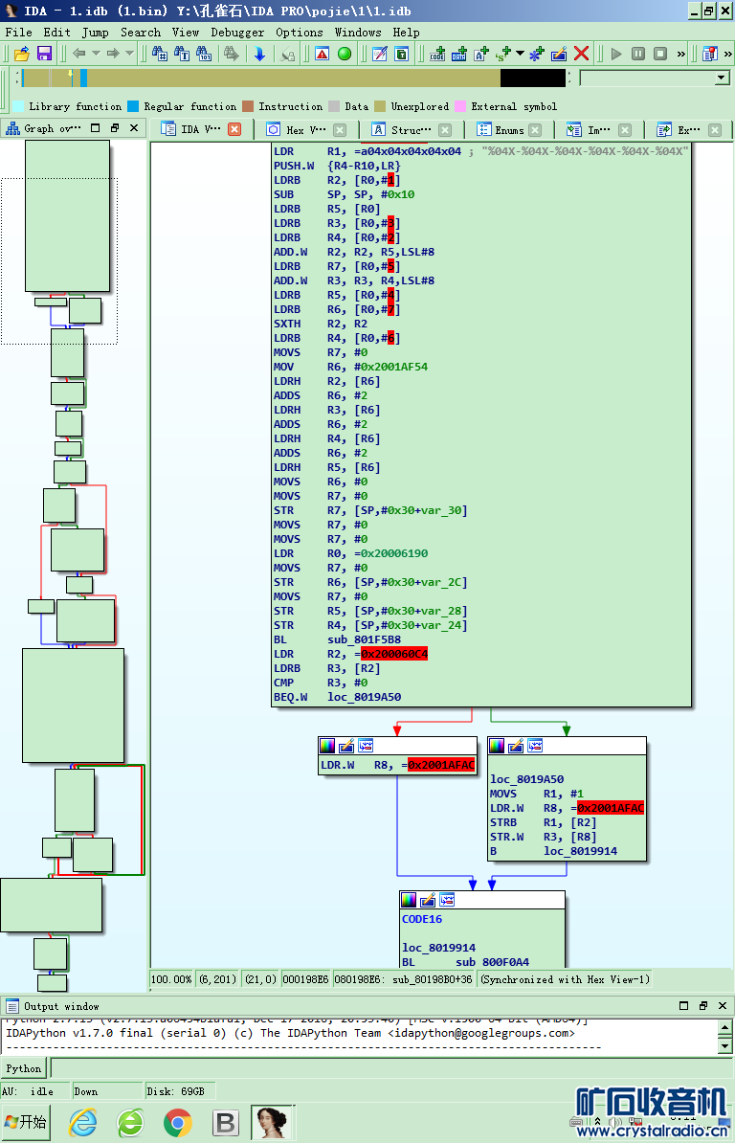
Task: Jump back with the left arrow
Action: (79, 54)
